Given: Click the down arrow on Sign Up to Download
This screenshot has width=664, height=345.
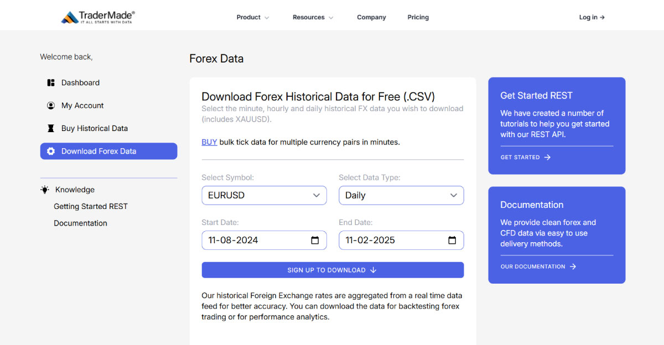Looking at the screenshot, I should pos(373,270).
